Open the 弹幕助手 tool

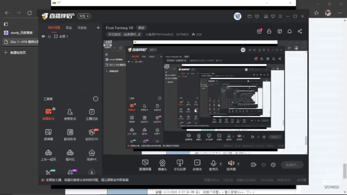pos(48,114)
